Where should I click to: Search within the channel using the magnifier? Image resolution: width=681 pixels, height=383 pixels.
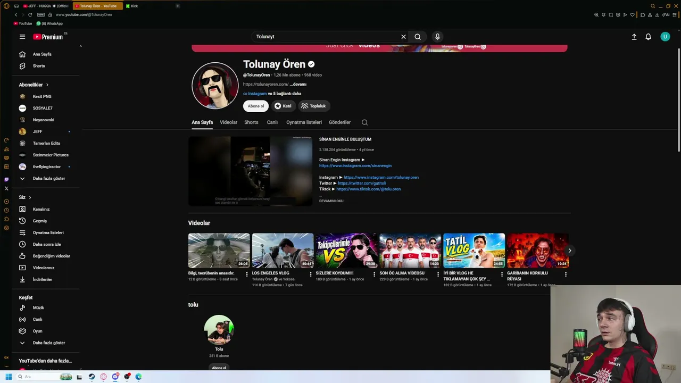tap(364, 122)
